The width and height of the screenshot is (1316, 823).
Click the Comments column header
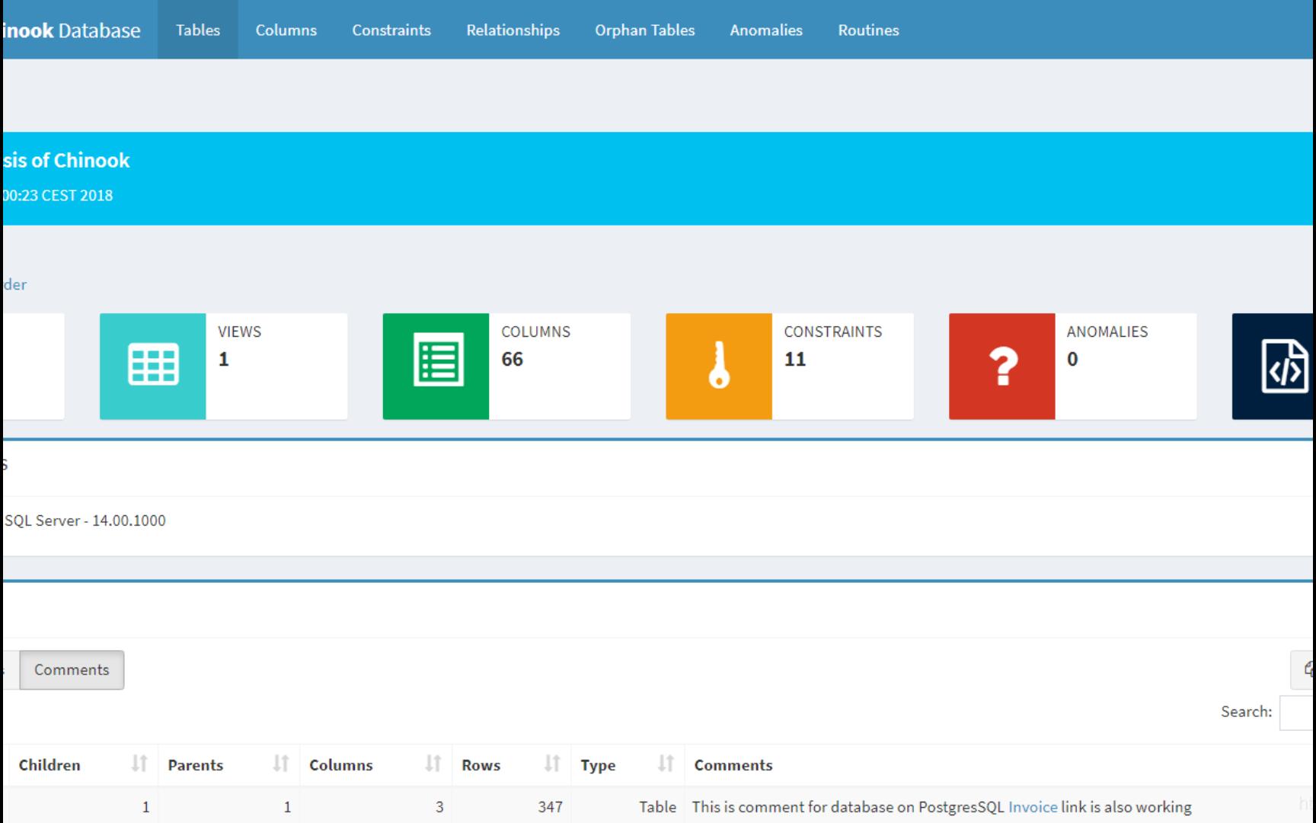coord(733,765)
